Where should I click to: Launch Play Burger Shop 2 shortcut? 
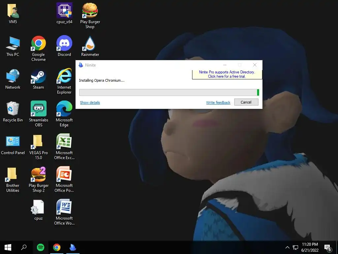(x=38, y=180)
